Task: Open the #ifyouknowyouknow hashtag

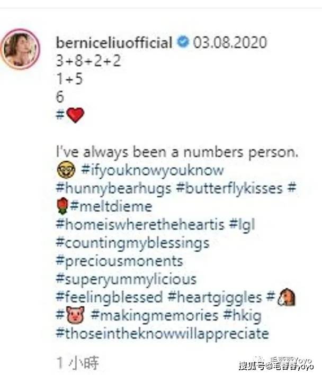Action: pos(153,170)
